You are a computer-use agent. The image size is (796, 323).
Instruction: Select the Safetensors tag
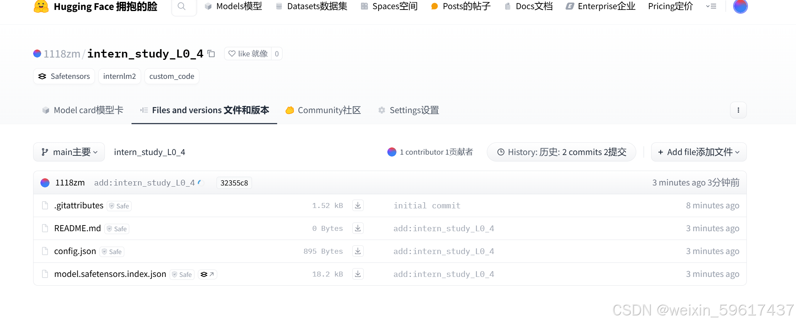click(64, 76)
